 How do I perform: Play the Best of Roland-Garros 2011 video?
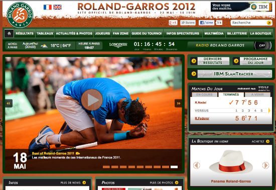point(92,99)
